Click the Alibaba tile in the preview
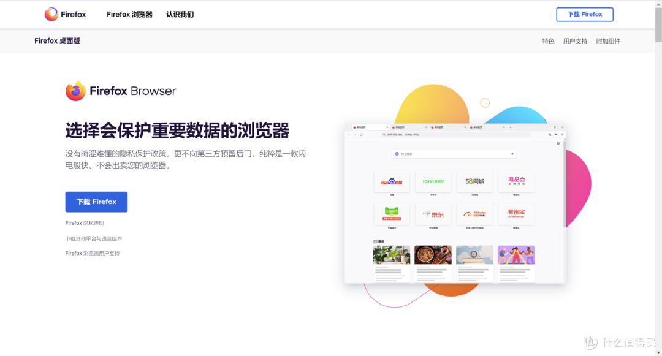 click(x=474, y=214)
